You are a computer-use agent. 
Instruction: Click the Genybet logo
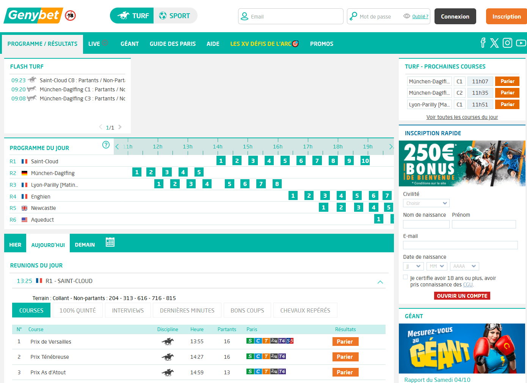pyautogui.click(x=33, y=16)
